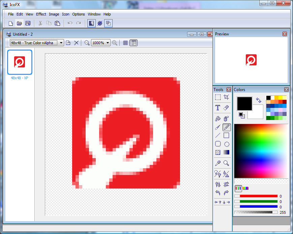Open the File menu
293x234 pixels.
tap(11, 14)
